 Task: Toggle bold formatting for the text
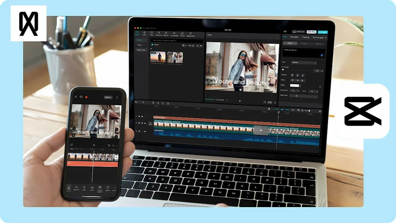click(x=292, y=75)
